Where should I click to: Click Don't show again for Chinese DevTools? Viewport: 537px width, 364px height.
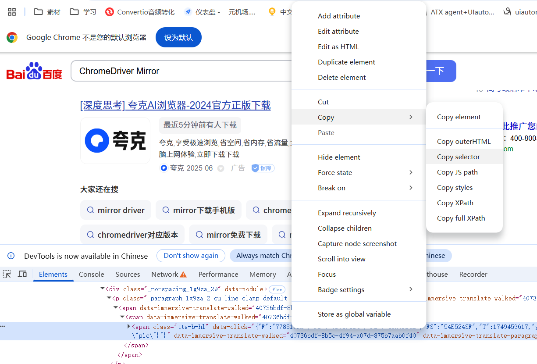click(x=191, y=256)
